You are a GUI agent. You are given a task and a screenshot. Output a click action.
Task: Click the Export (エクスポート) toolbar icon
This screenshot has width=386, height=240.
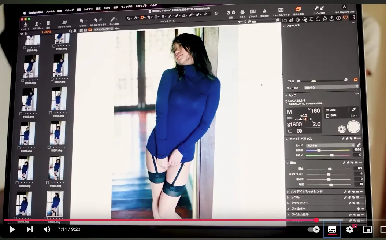coord(37,24)
